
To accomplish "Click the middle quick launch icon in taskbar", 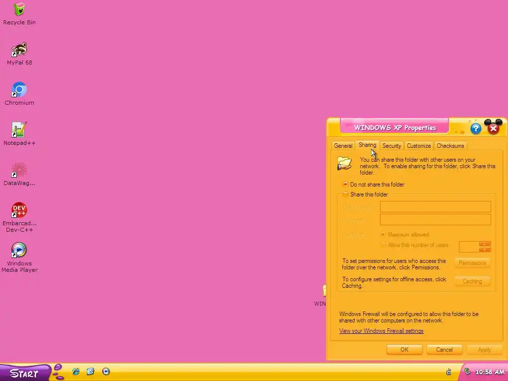I will 90,371.
